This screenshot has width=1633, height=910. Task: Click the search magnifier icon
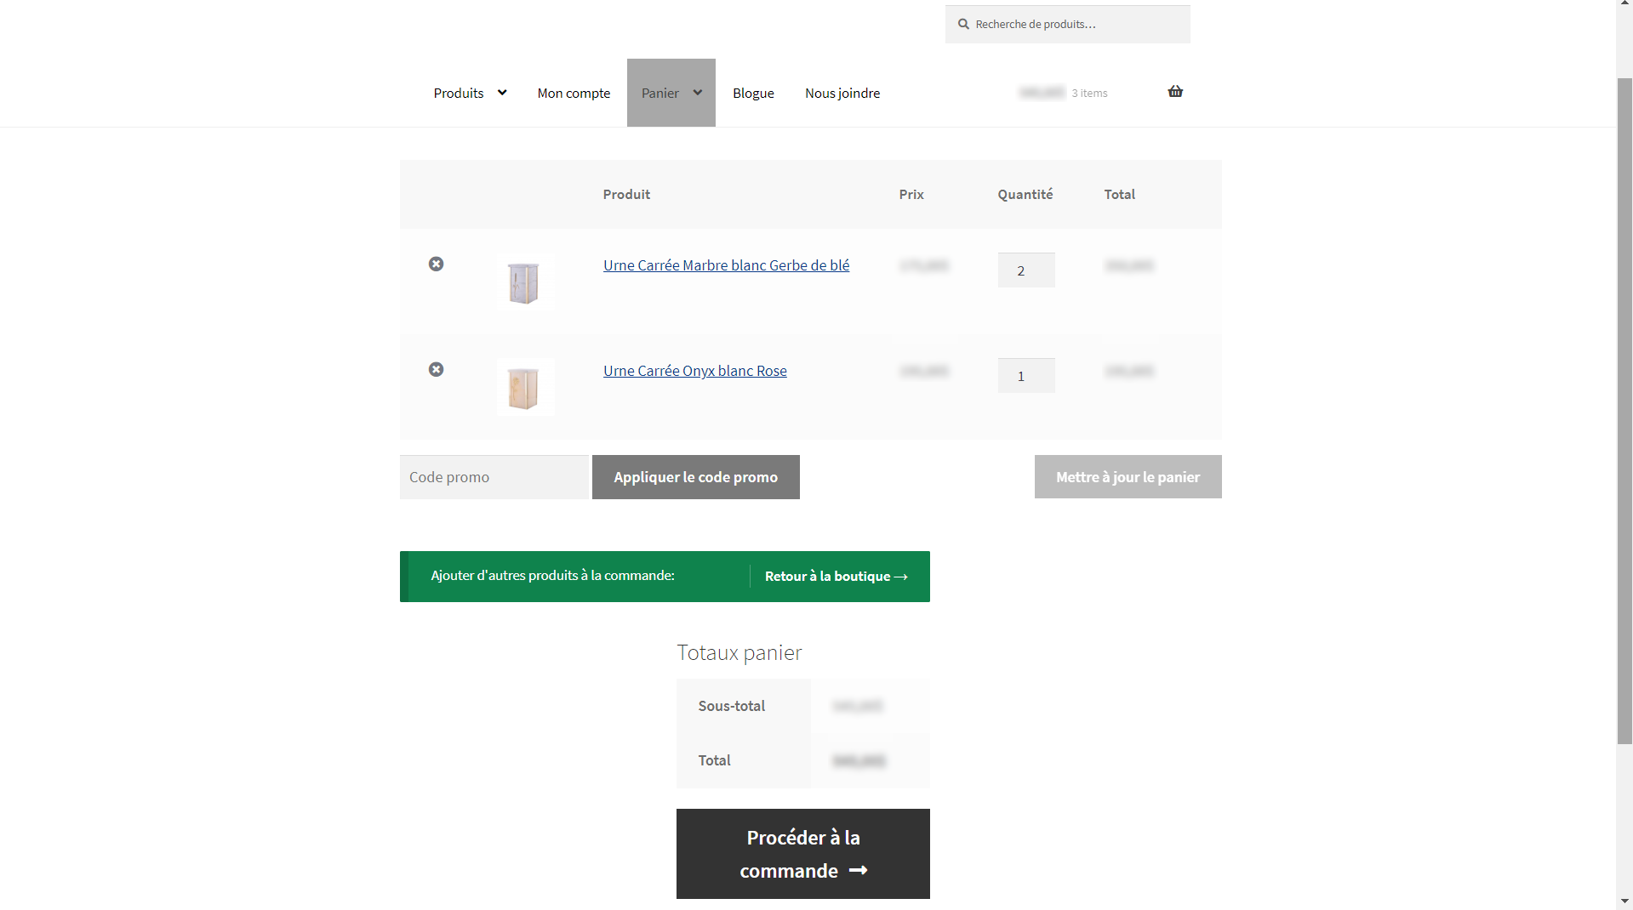point(963,25)
